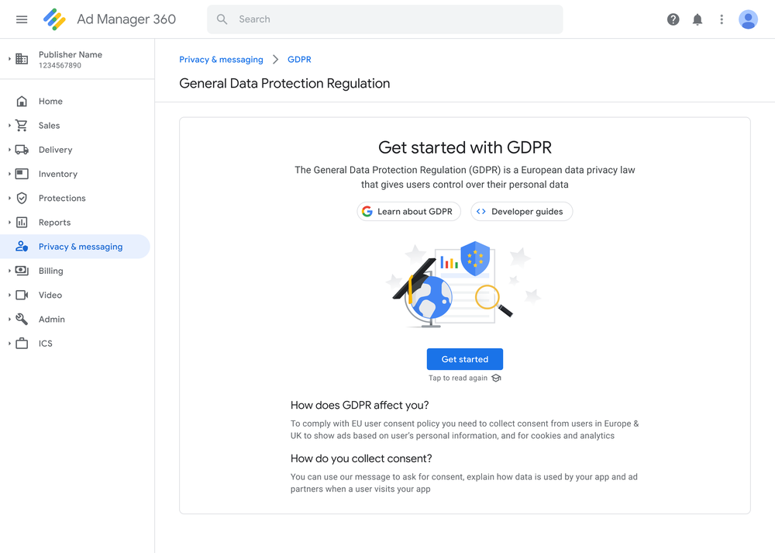Click inside the Search field

click(384, 19)
